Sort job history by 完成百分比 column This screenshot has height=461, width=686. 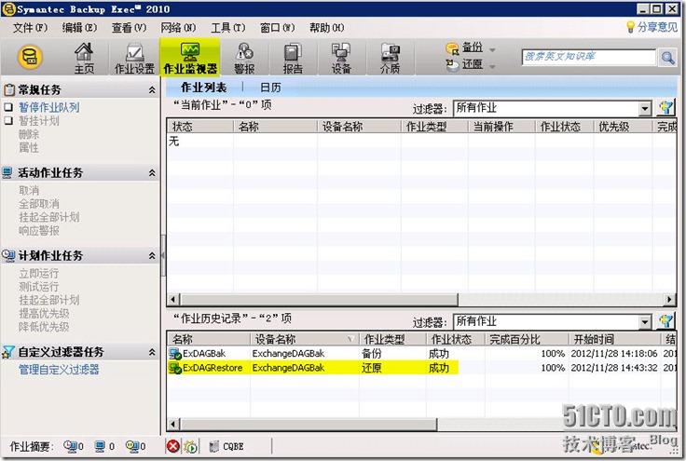coord(528,339)
